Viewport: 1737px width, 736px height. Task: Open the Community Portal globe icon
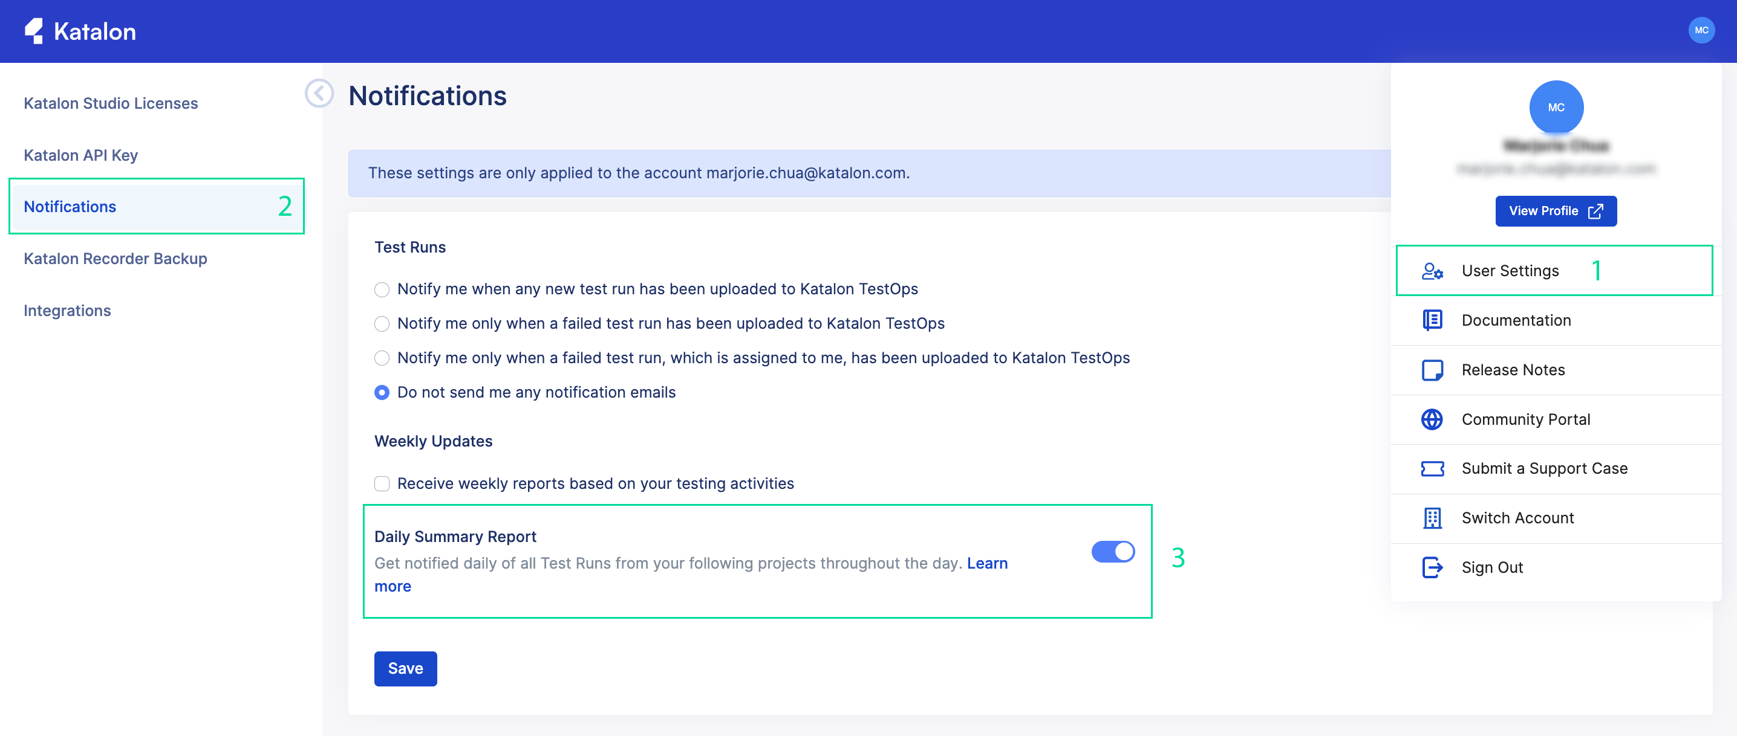point(1431,419)
